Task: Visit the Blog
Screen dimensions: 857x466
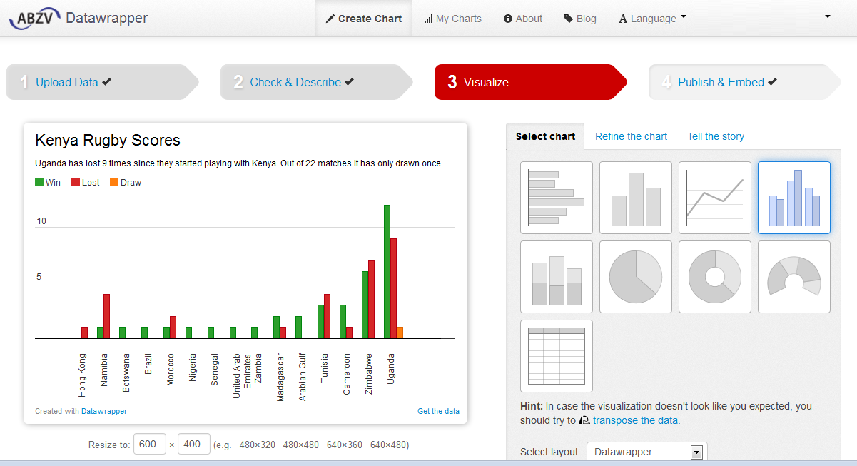Action: [x=580, y=19]
